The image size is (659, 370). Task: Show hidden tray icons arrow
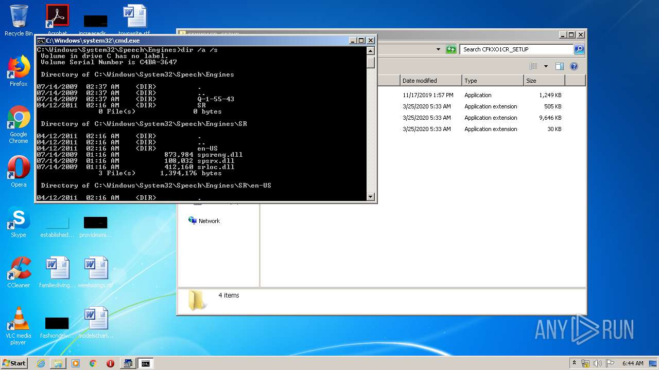click(575, 363)
